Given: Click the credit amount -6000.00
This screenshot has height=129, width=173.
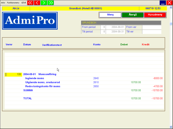Looking at the screenshot, I should (158, 78).
